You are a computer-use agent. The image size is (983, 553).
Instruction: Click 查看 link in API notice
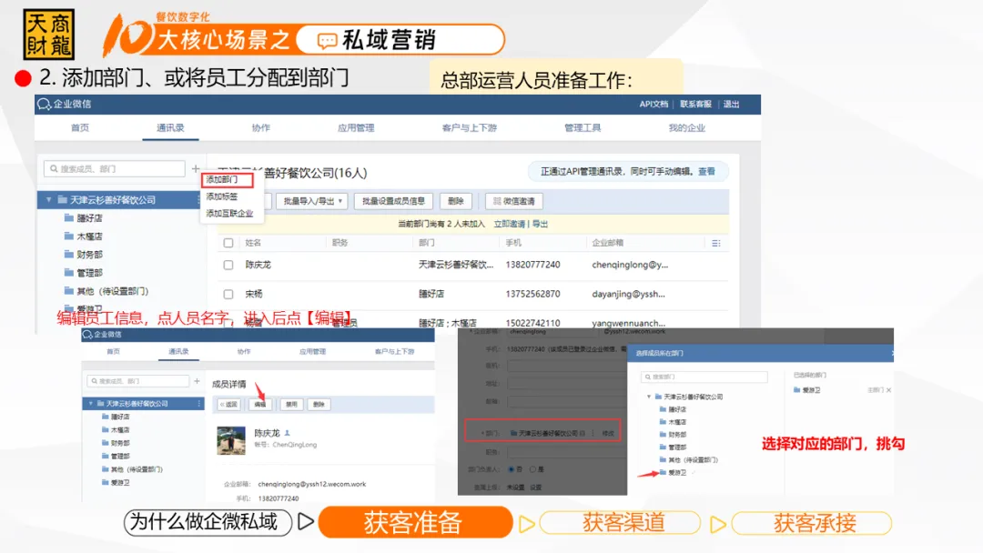(x=706, y=172)
